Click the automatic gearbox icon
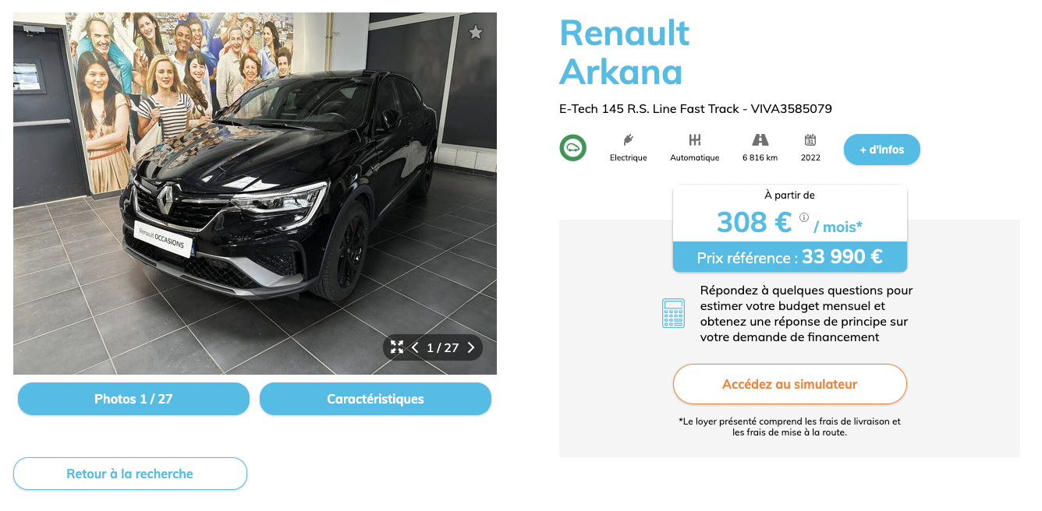Image resolution: width=1042 pixels, height=511 pixels. (x=694, y=140)
